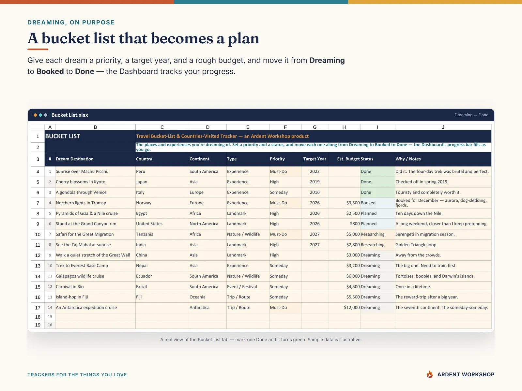
Task: Click the TRACKERS FOR THE THINGS YOU LOVE footer
Action: point(77,375)
